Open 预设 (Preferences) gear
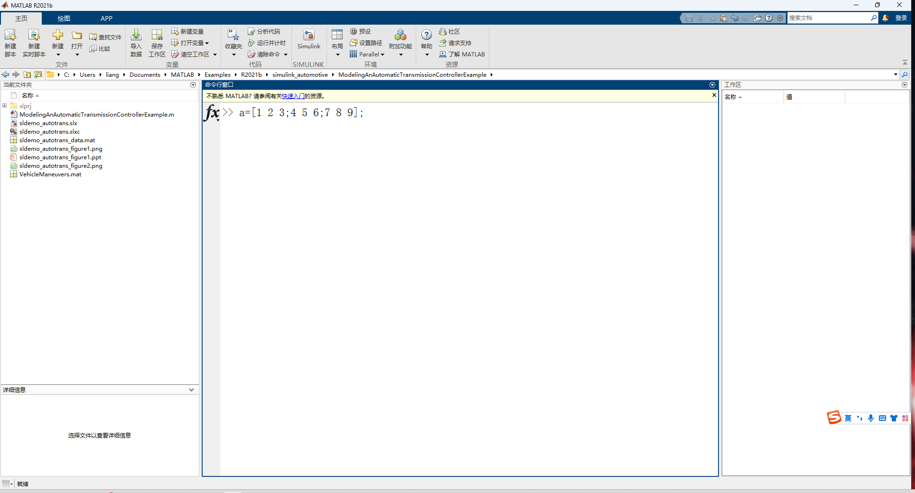The image size is (915, 493). [360, 31]
